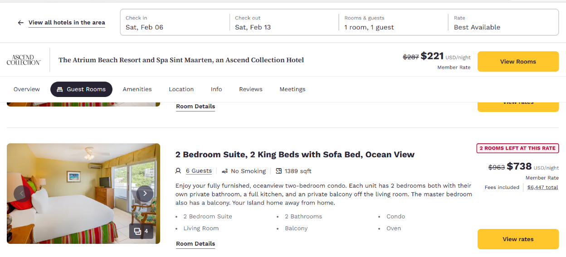Click the No Smoking icon
This screenshot has height=257, width=566.
click(x=225, y=171)
